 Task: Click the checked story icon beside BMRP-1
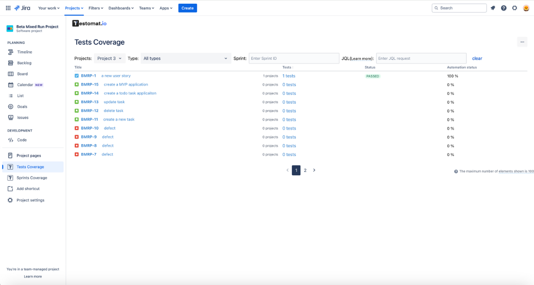(77, 76)
